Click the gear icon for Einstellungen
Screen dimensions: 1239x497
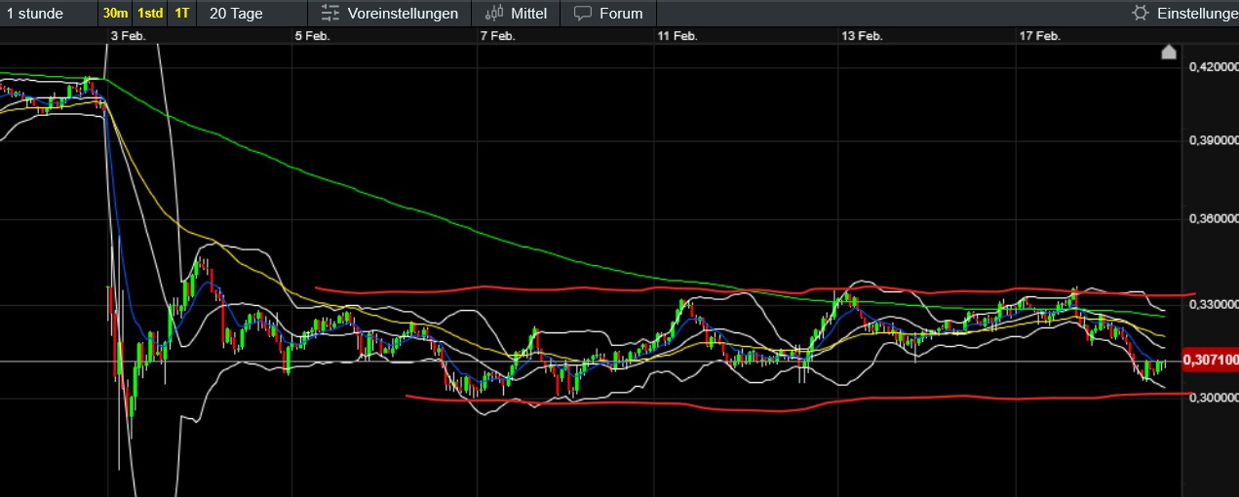point(1139,14)
